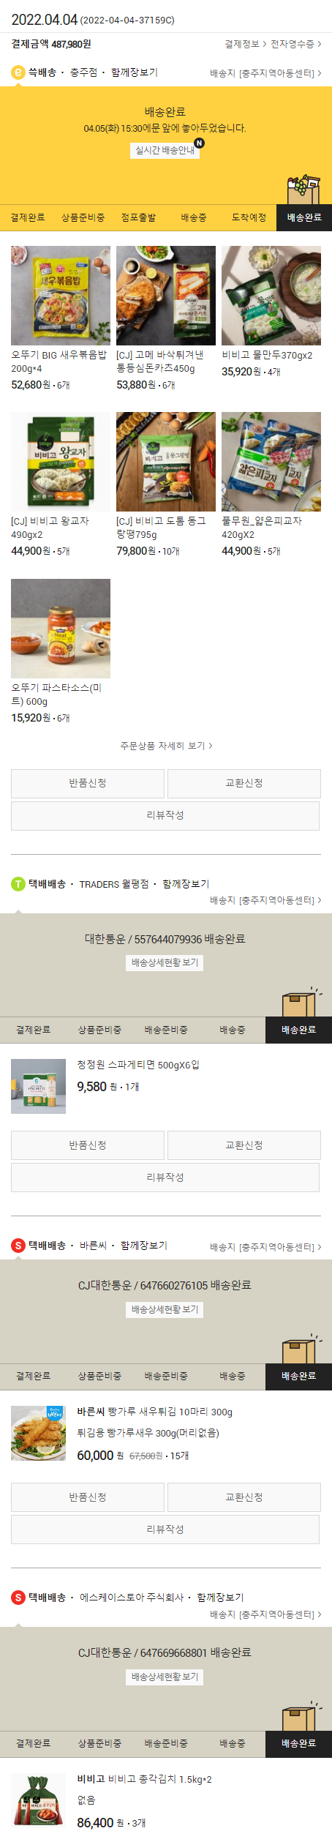Click the grocery bag delivery icon
This screenshot has height=1842, width=332.
(x=304, y=190)
